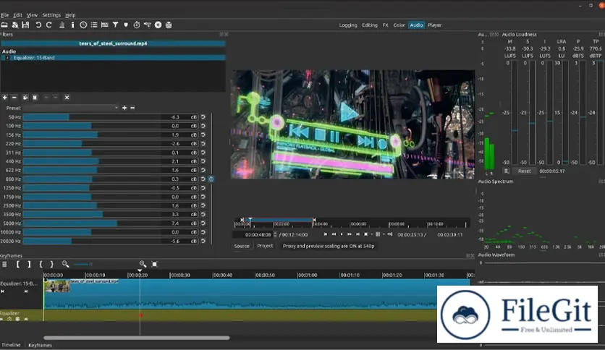Viewport: 605px width, 350px height.
Task: Click the keyframes stopwatch beside 880 Hz
Action: (211, 179)
